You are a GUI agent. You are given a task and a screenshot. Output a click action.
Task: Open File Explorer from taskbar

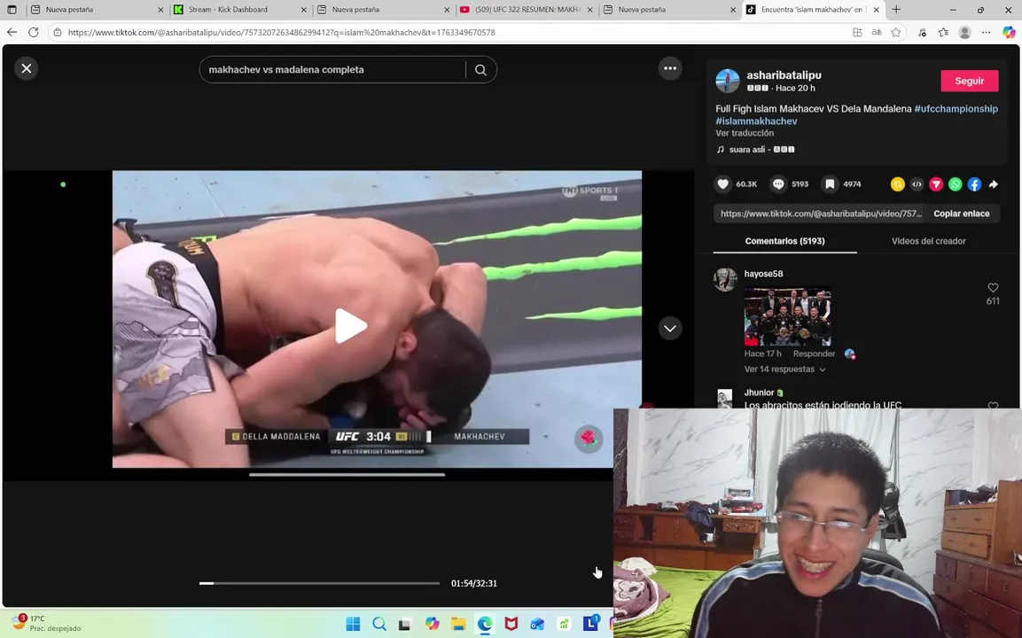tap(458, 624)
